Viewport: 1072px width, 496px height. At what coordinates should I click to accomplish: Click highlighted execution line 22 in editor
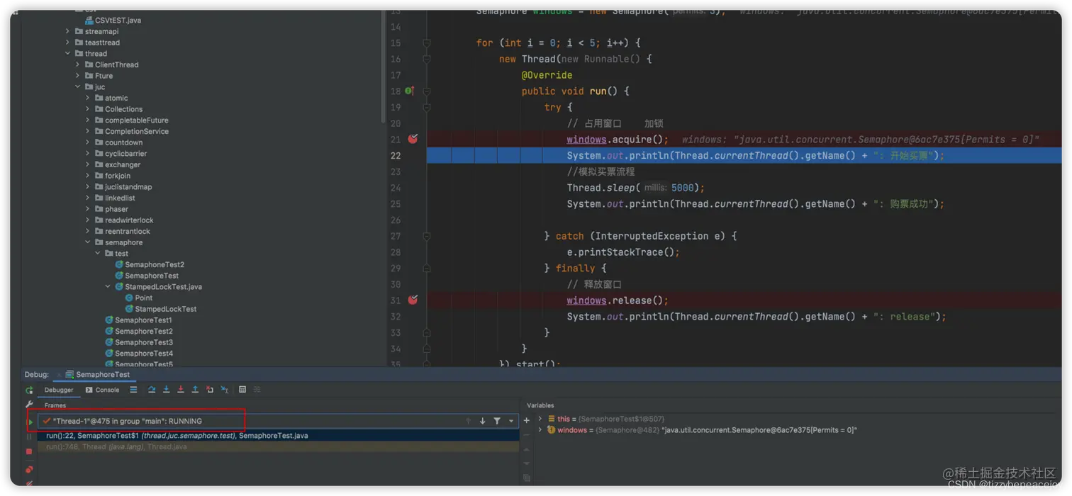click(744, 155)
